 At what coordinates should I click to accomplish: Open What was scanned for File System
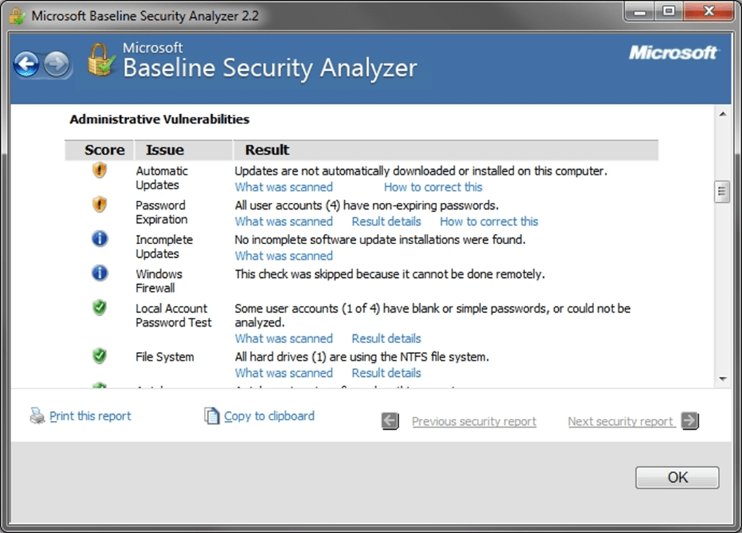pos(284,373)
